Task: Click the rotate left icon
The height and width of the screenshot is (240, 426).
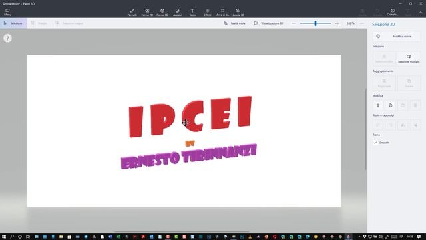Action: pyautogui.click(x=378, y=125)
